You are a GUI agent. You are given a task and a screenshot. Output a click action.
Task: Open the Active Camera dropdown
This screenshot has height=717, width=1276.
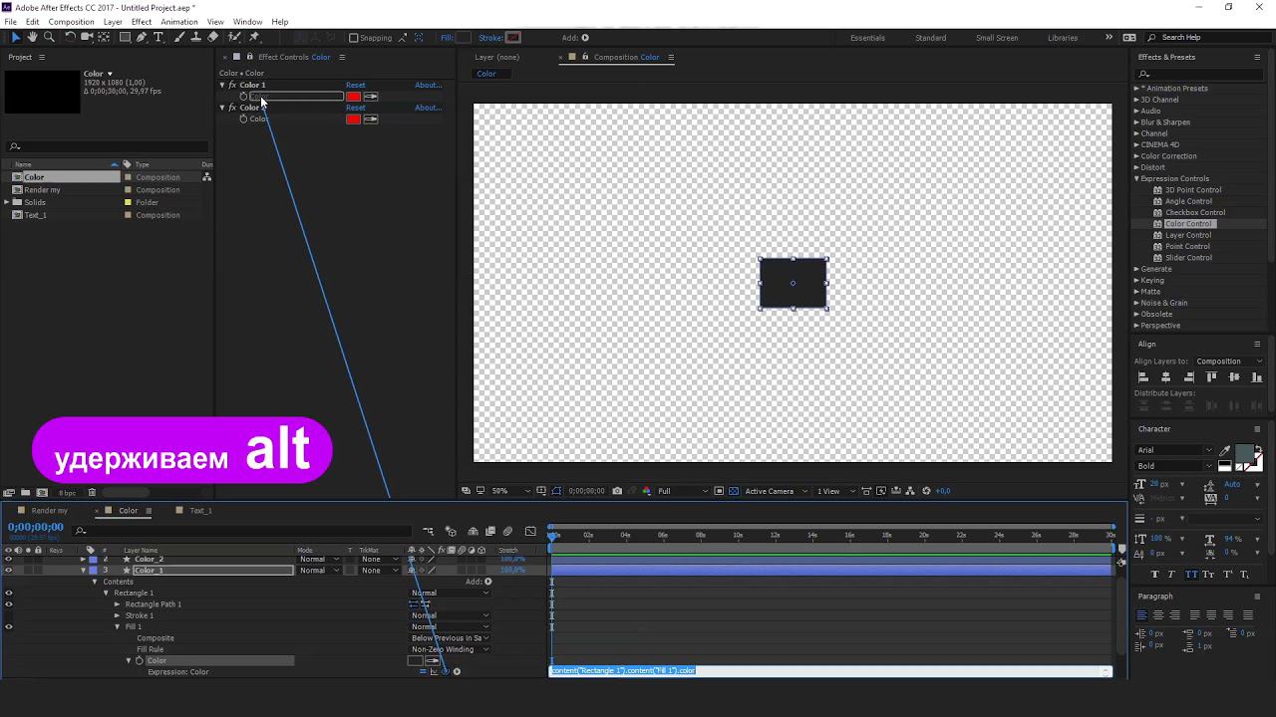point(774,491)
